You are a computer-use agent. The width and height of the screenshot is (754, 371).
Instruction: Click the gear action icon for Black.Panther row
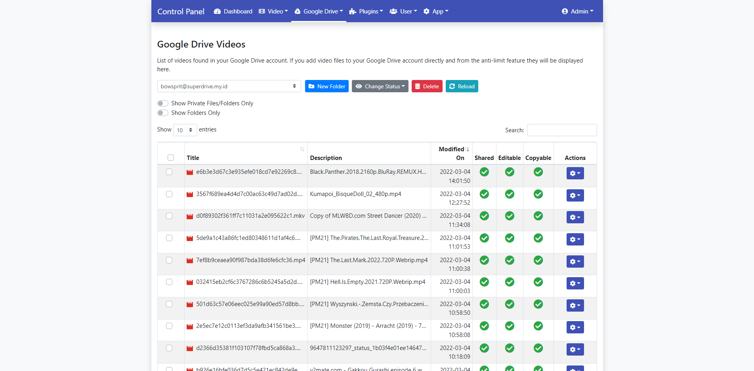575,173
